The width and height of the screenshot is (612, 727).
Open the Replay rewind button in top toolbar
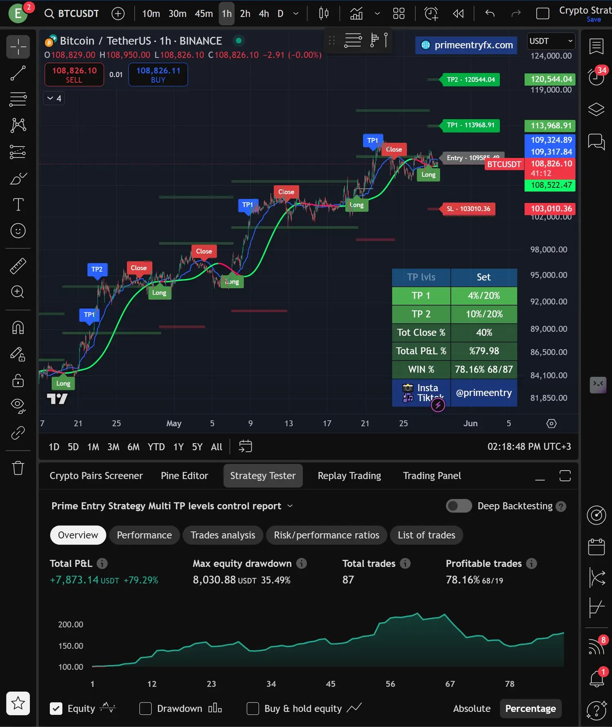point(458,14)
